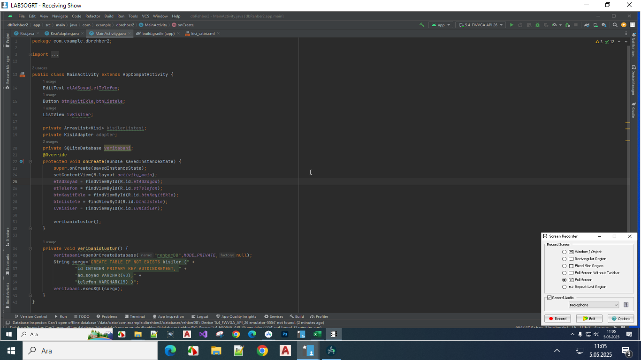Open Chrome from the Windows taskbar
This screenshot has height=360, width=641.
point(262,351)
